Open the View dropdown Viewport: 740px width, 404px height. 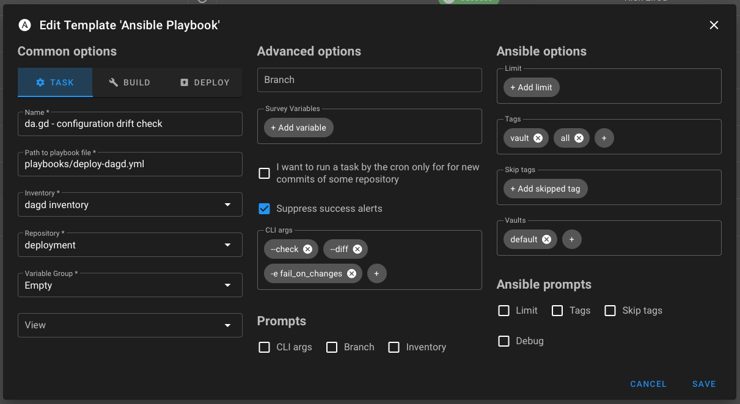click(130, 325)
